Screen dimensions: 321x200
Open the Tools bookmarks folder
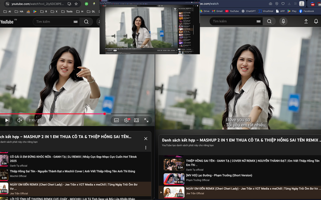(67, 11)
